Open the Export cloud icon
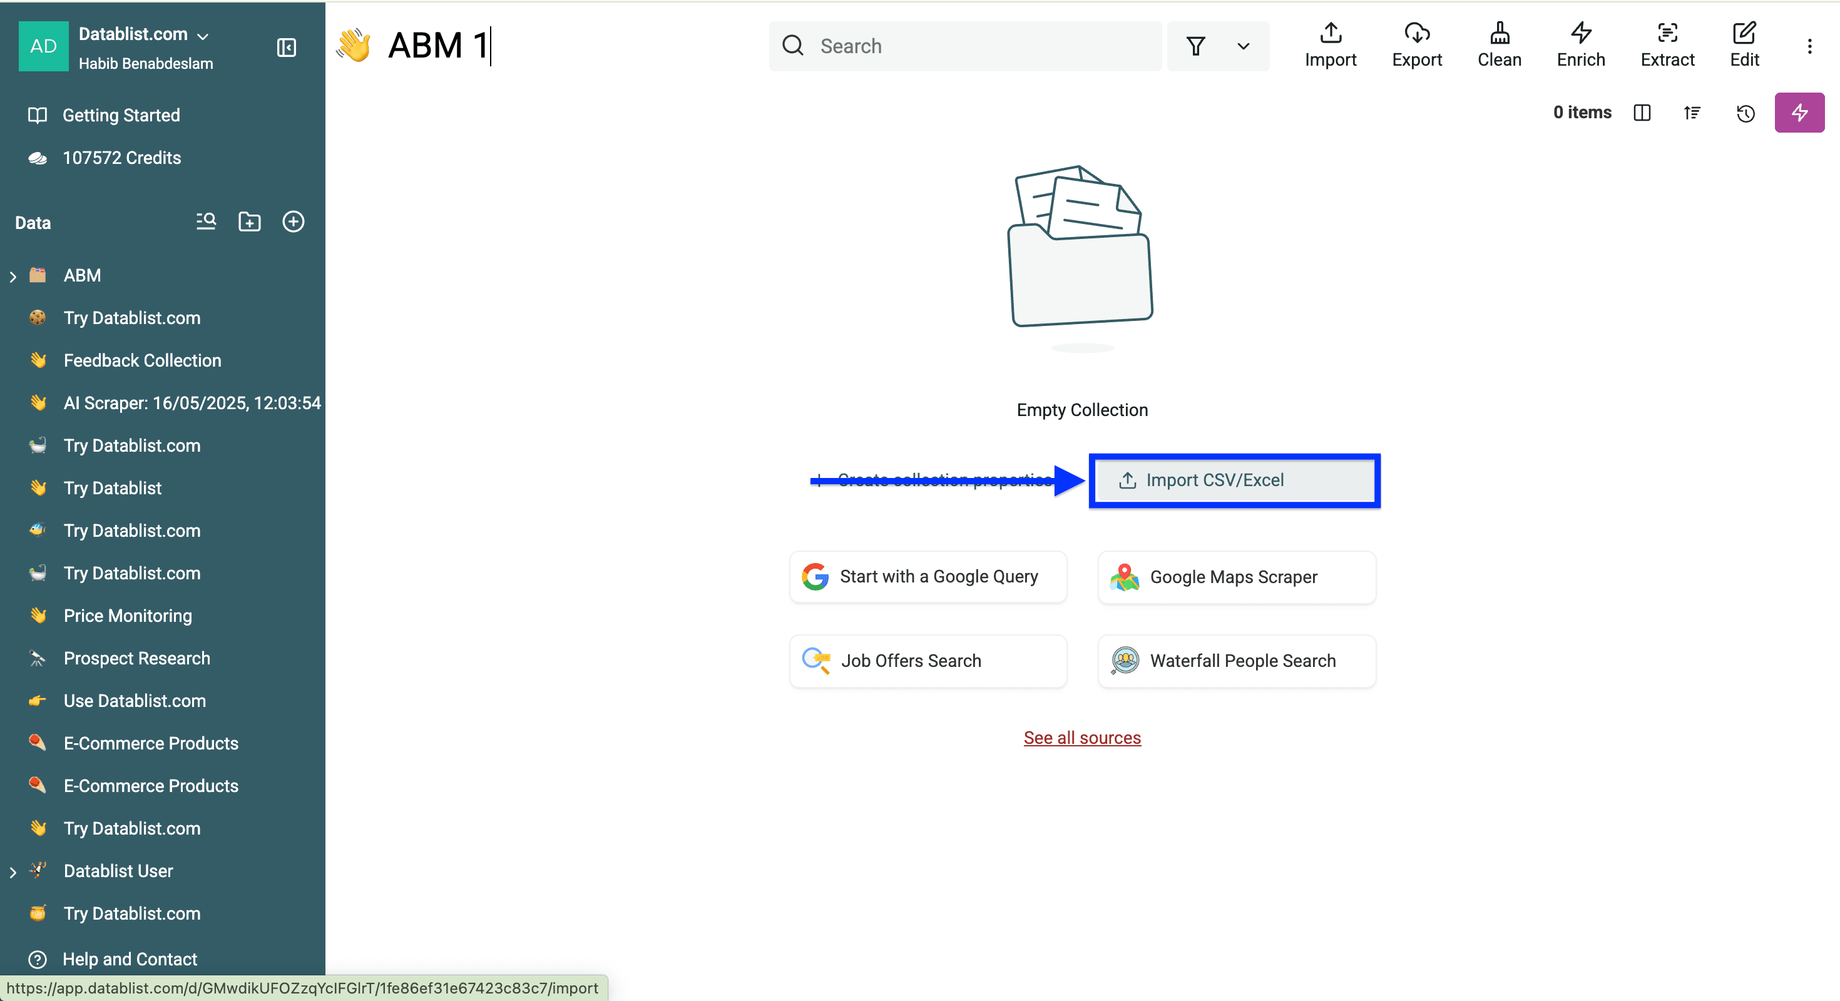Image resolution: width=1840 pixels, height=1001 pixels. pos(1416,45)
